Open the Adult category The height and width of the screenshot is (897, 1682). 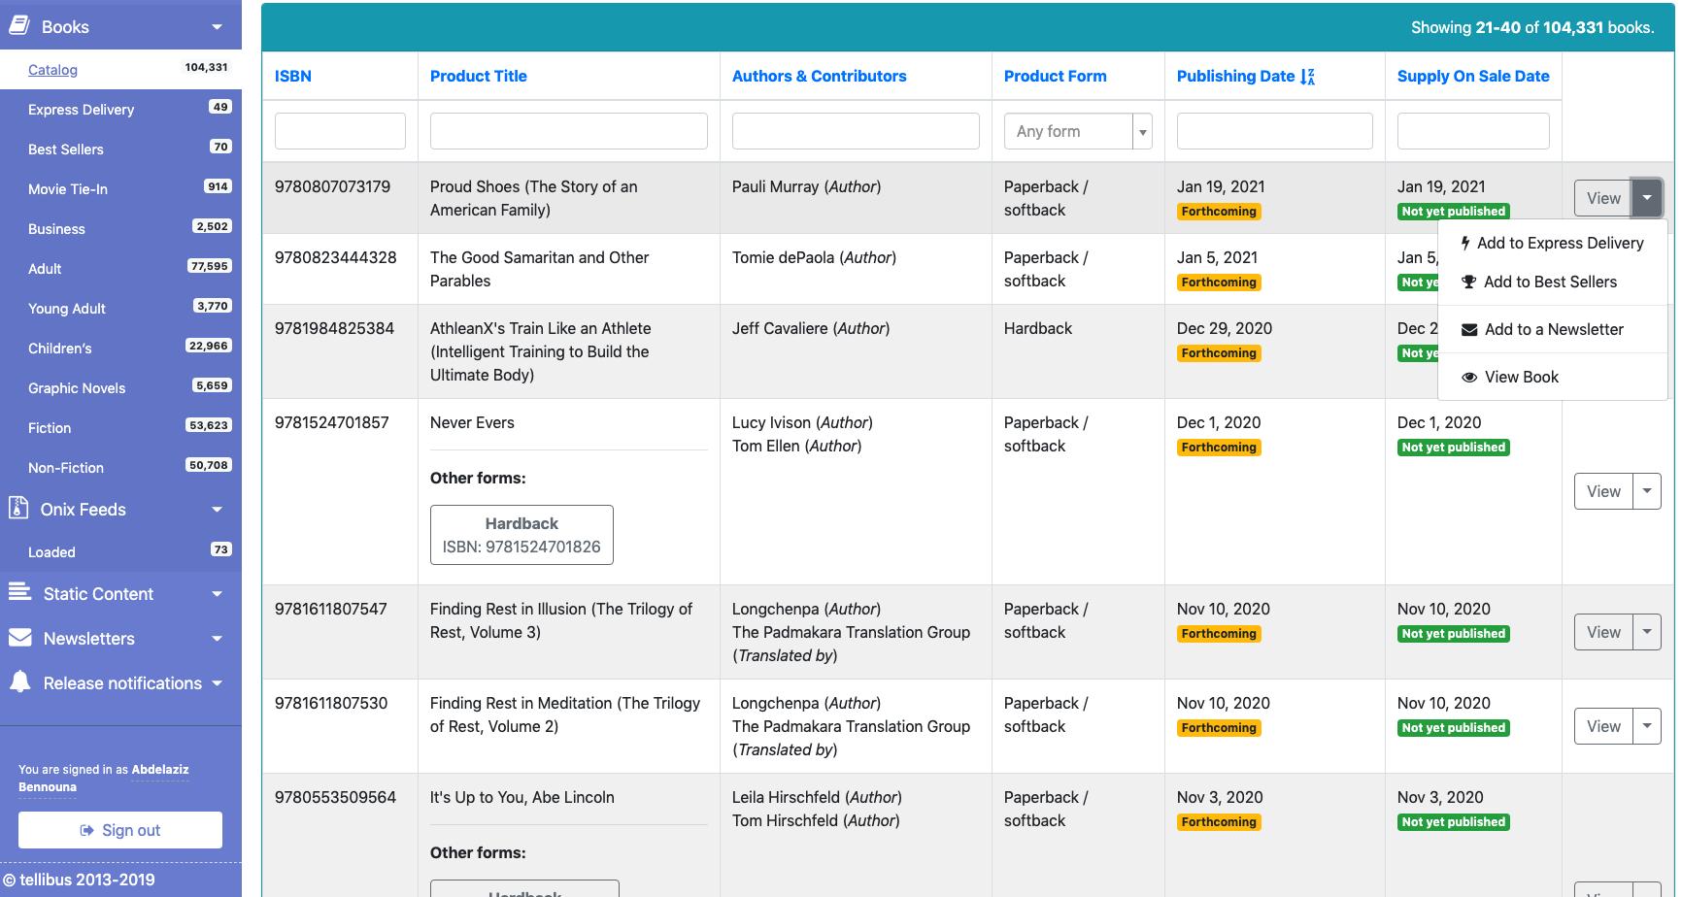(x=45, y=269)
